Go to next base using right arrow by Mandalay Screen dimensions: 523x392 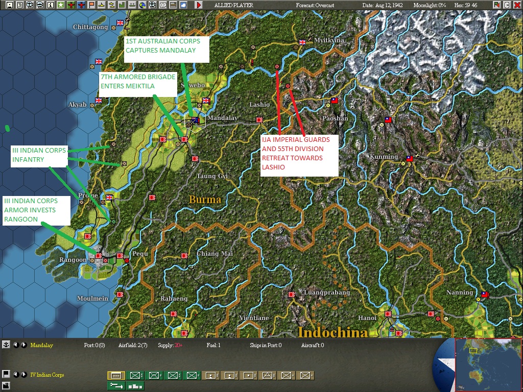(23, 345)
